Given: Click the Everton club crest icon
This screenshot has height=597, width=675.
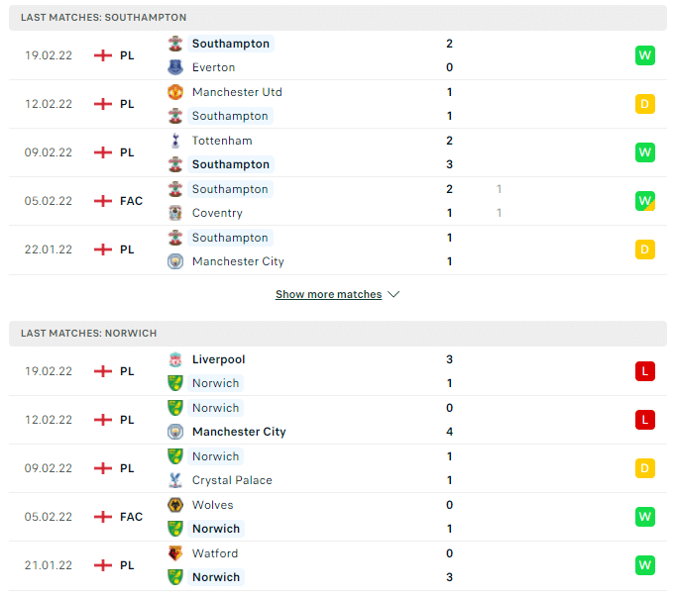Looking at the screenshot, I should click(175, 67).
